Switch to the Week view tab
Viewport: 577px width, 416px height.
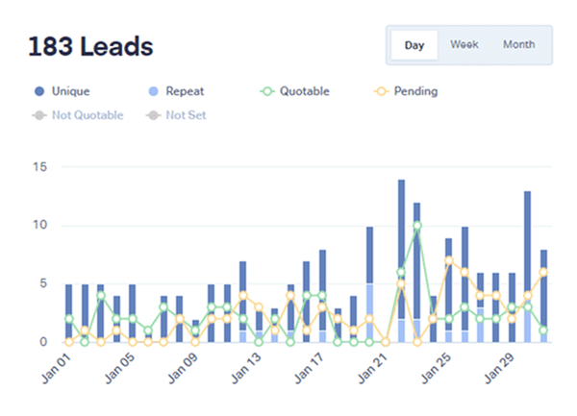[464, 45]
